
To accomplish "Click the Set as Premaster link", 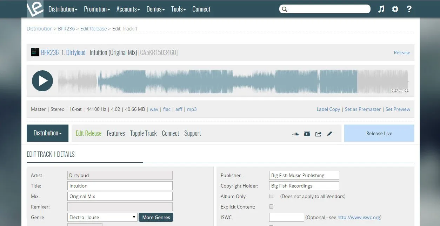I will point(363,109).
